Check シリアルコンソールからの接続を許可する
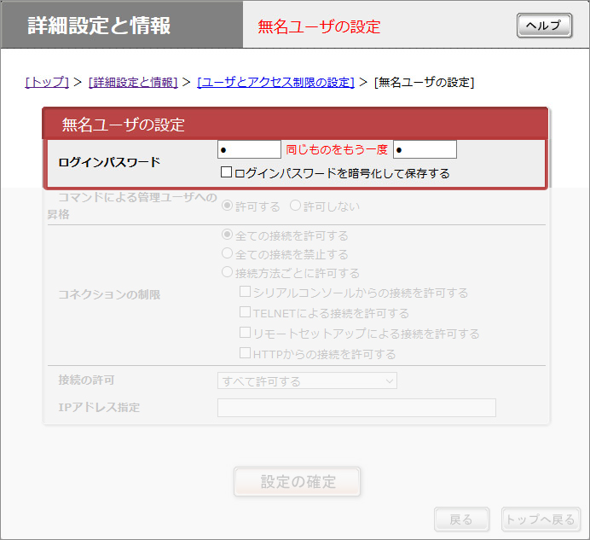 (246, 293)
